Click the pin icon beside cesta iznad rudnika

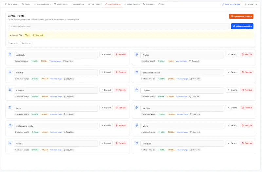[137, 72]
